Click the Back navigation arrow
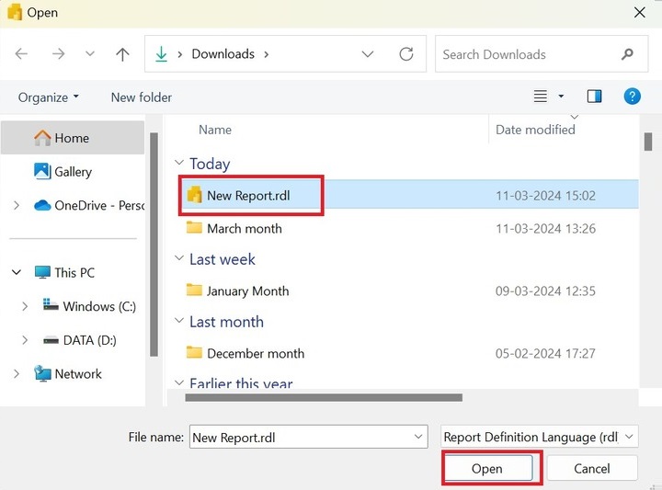 [22, 54]
